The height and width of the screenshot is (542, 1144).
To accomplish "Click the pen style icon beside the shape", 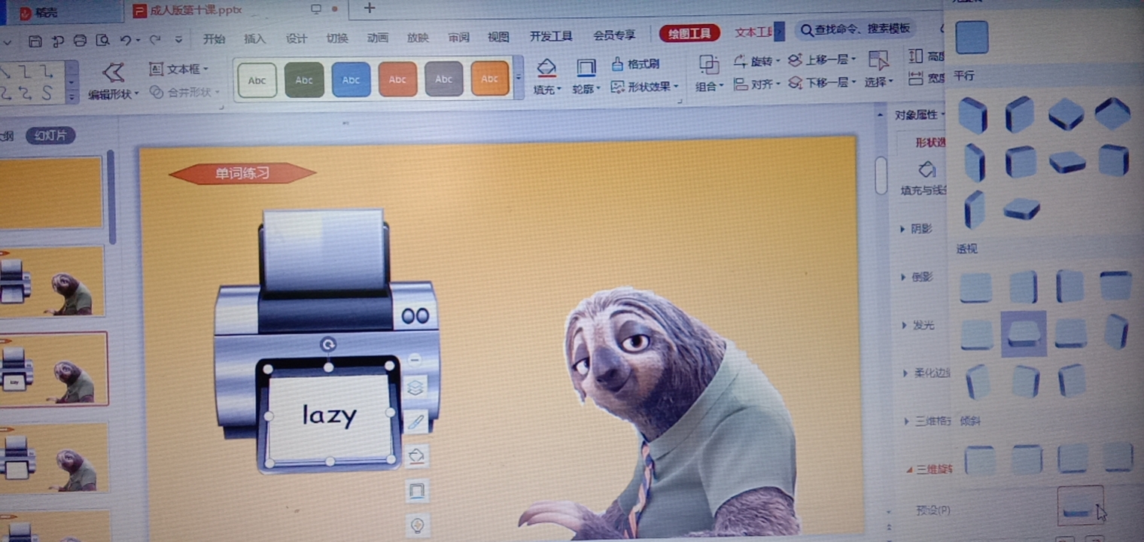I will pos(415,422).
